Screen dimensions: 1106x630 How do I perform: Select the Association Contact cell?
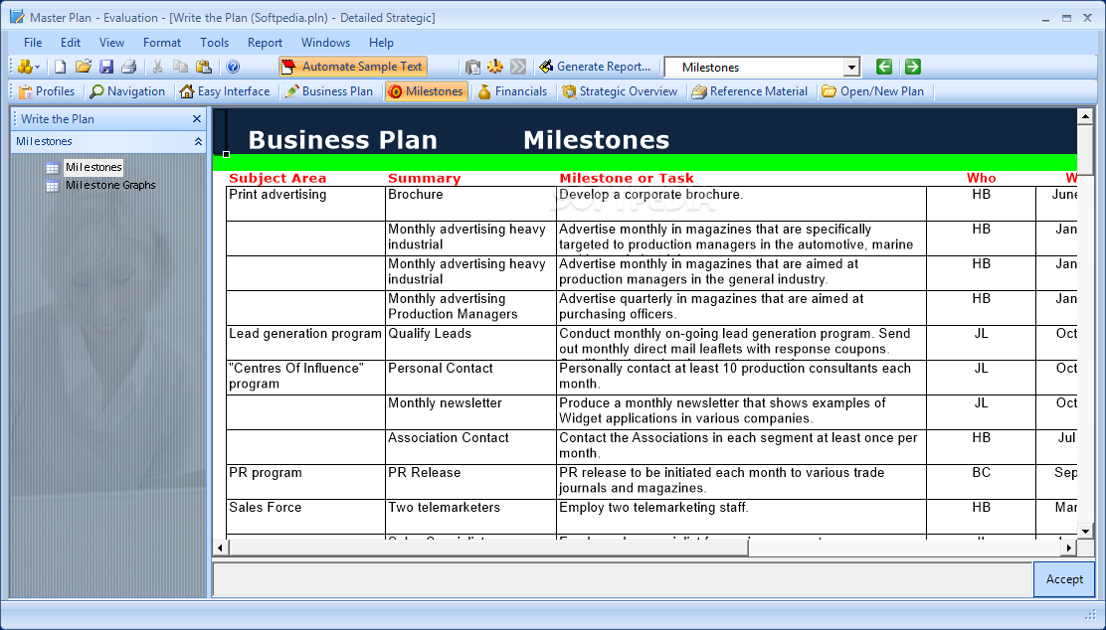point(470,447)
